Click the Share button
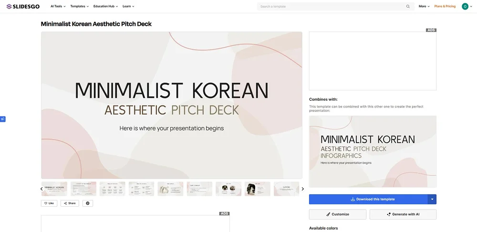 point(70,203)
